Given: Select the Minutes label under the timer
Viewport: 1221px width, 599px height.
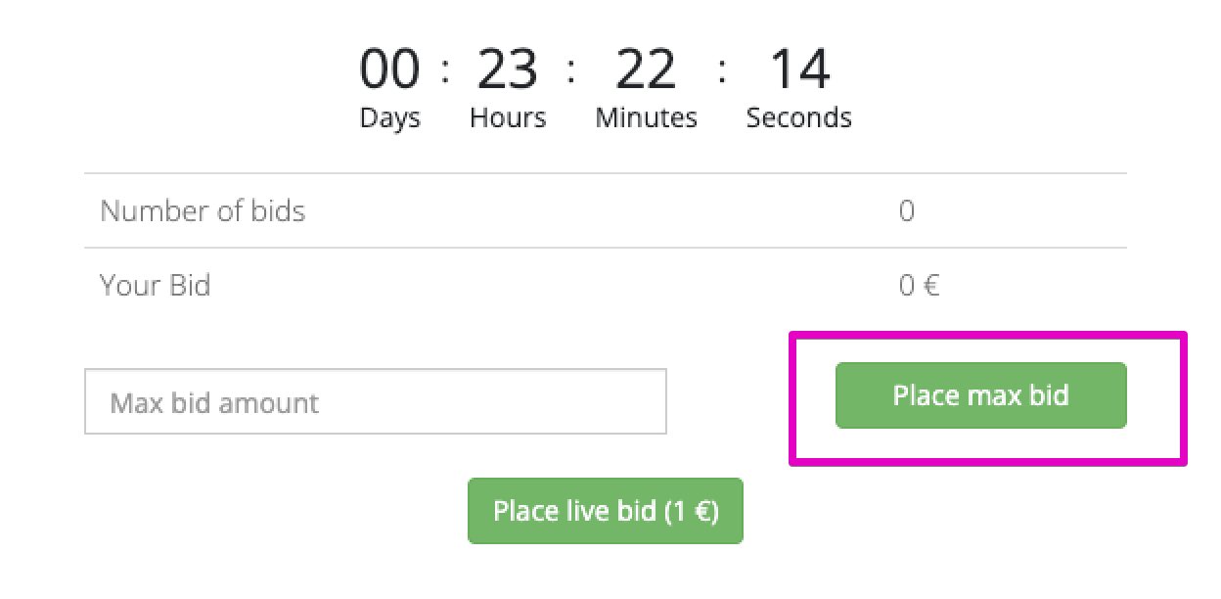Looking at the screenshot, I should pos(646,118).
